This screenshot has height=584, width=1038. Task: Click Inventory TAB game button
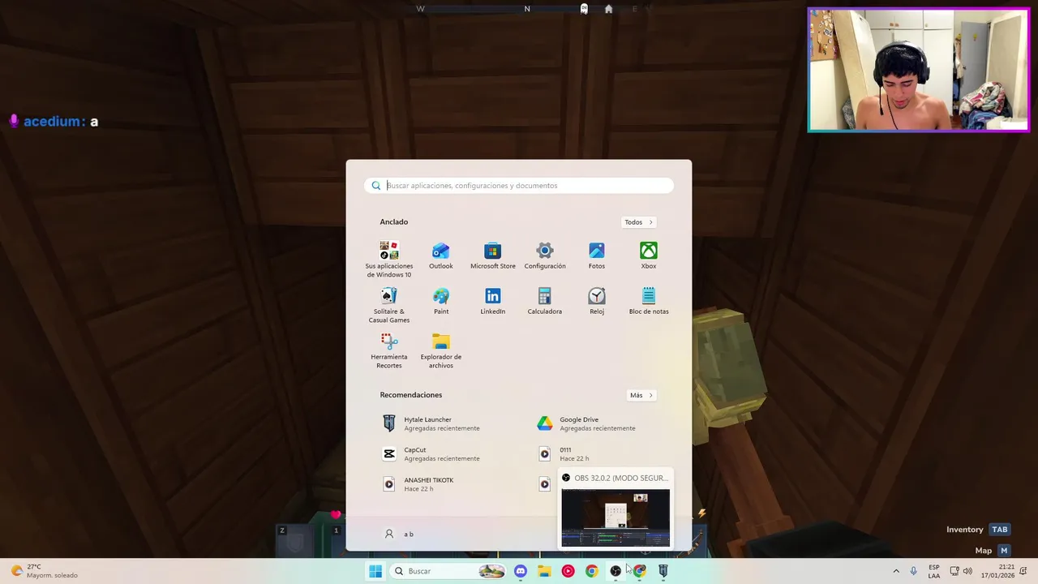tap(977, 530)
